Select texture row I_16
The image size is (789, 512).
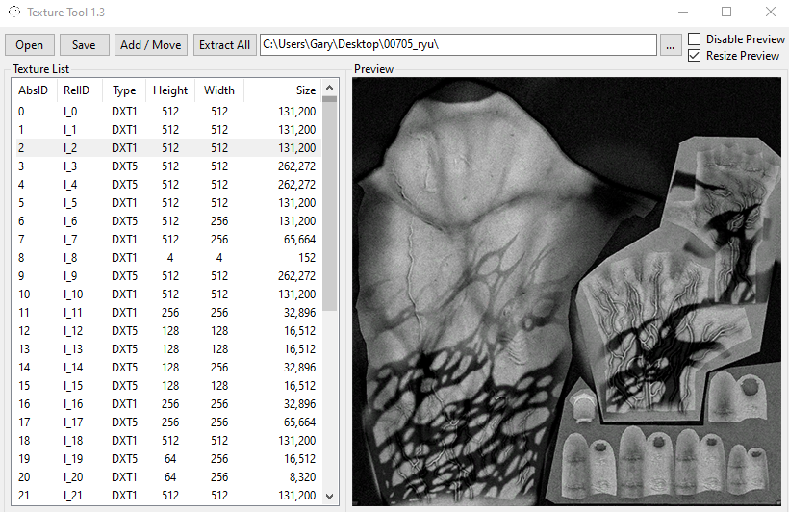click(x=168, y=404)
